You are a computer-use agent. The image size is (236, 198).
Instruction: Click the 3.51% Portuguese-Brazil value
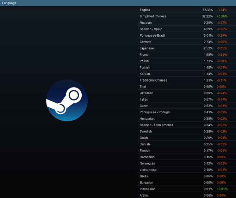coord(208,35)
